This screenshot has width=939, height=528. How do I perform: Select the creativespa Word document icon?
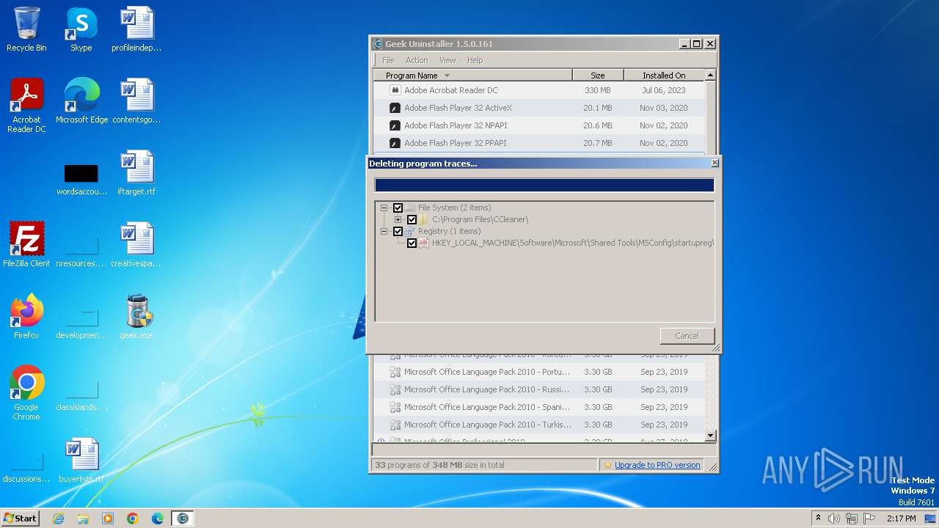coord(136,239)
